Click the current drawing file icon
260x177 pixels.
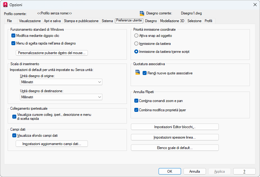(142, 13)
